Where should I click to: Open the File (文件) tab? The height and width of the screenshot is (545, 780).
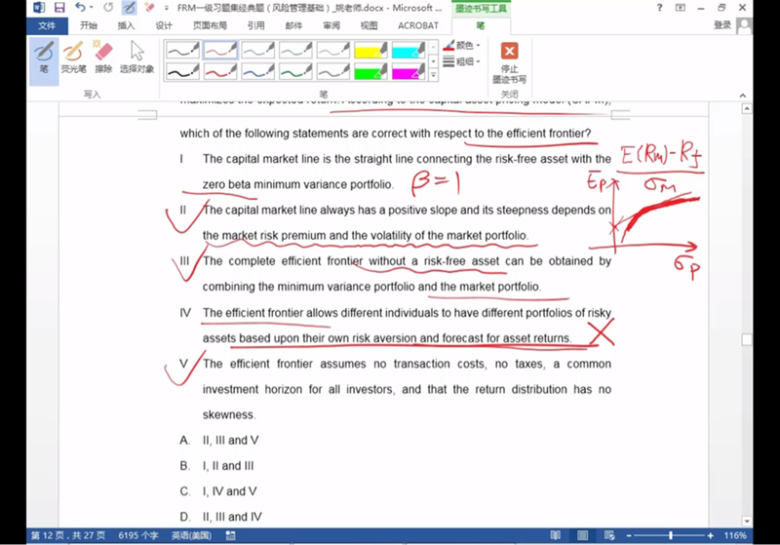46,25
